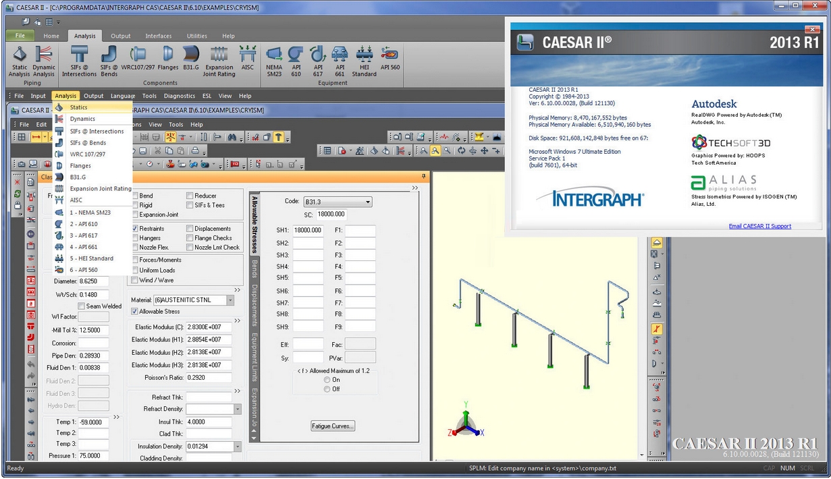The height and width of the screenshot is (479, 831).
Task: Open API 617 equipment ribbon icon
Action: point(318,61)
